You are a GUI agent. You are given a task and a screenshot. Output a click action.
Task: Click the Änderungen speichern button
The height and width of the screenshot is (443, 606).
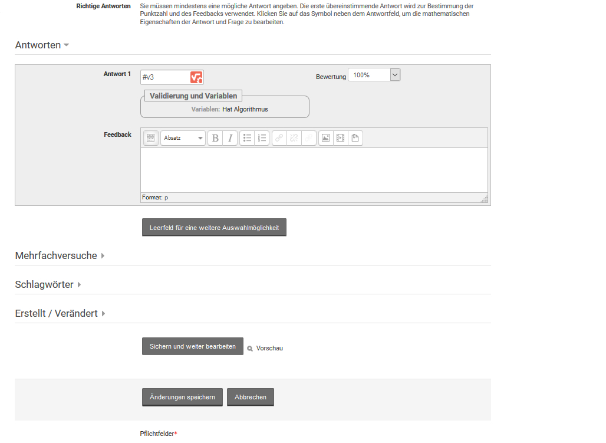pos(182,397)
